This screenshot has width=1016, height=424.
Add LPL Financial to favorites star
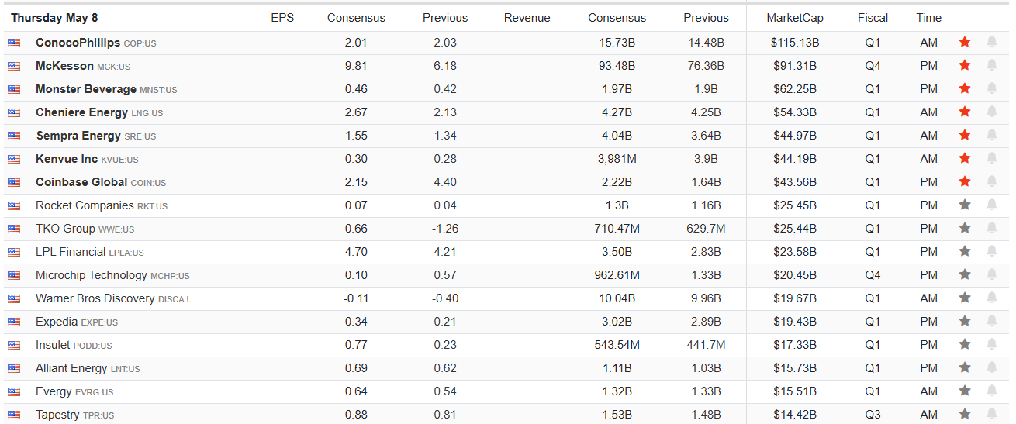[965, 252]
